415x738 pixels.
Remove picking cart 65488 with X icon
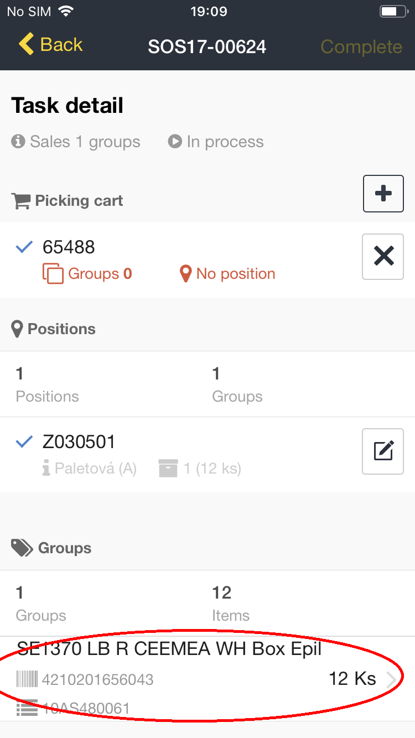click(383, 256)
